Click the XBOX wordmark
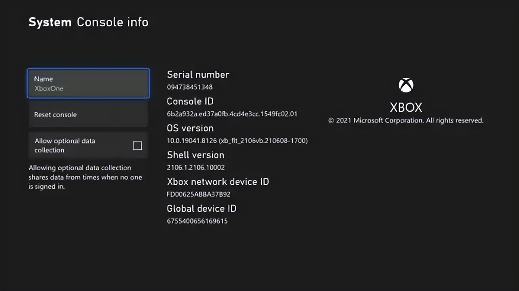The image size is (519, 291). (x=406, y=107)
